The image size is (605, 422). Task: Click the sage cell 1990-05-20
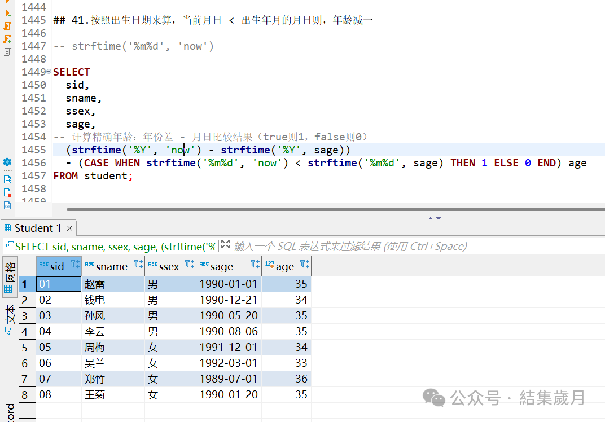tap(229, 316)
